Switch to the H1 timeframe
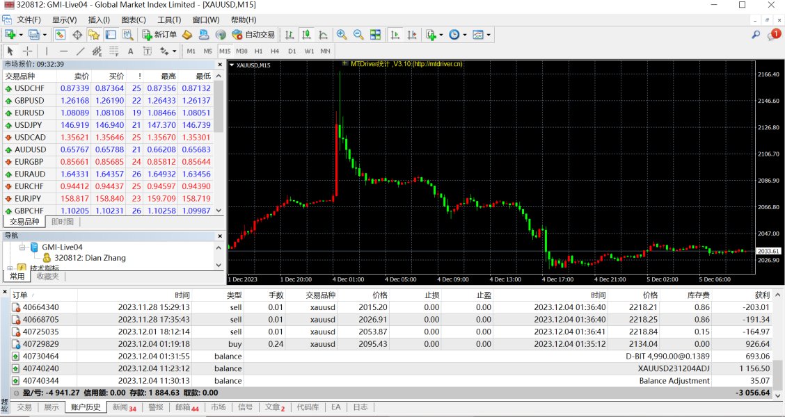This screenshot has height=417, width=785. pos(258,51)
